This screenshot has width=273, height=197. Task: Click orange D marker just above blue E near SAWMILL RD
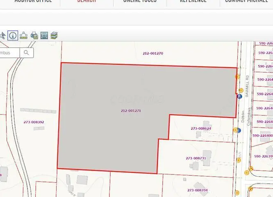[241, 91]
